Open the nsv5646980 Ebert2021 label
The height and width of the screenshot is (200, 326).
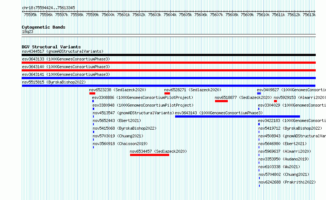[282, 144]
